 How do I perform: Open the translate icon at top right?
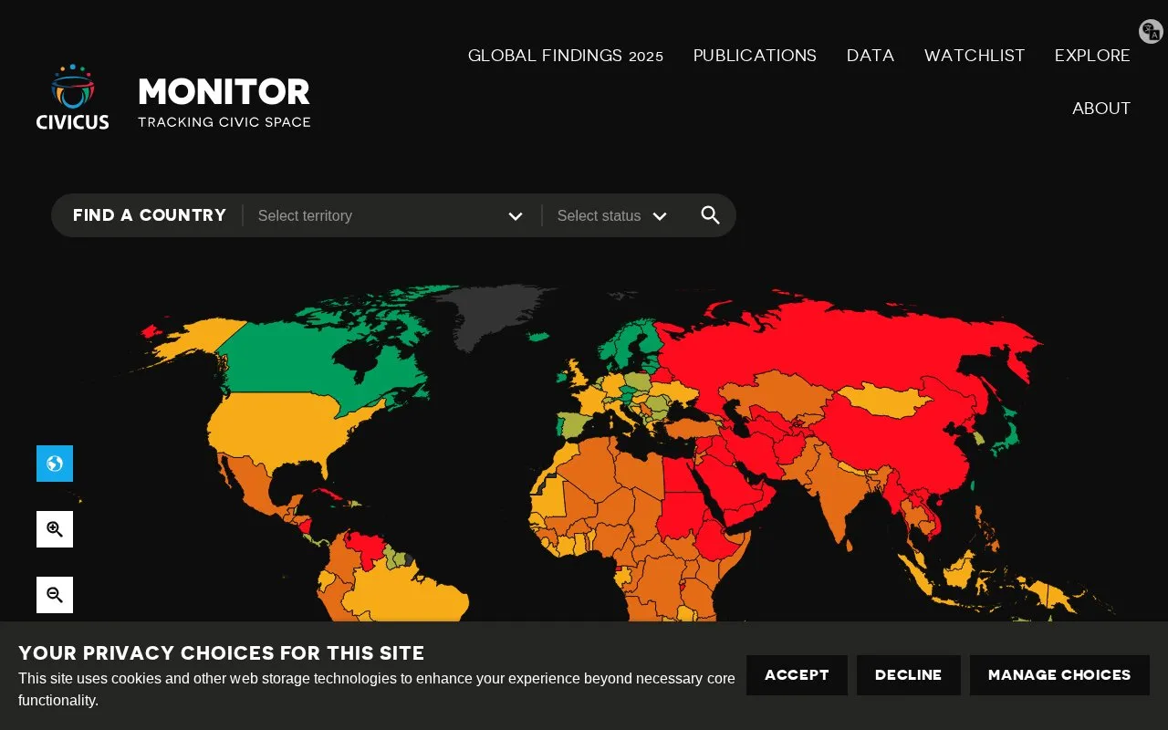1151,32
